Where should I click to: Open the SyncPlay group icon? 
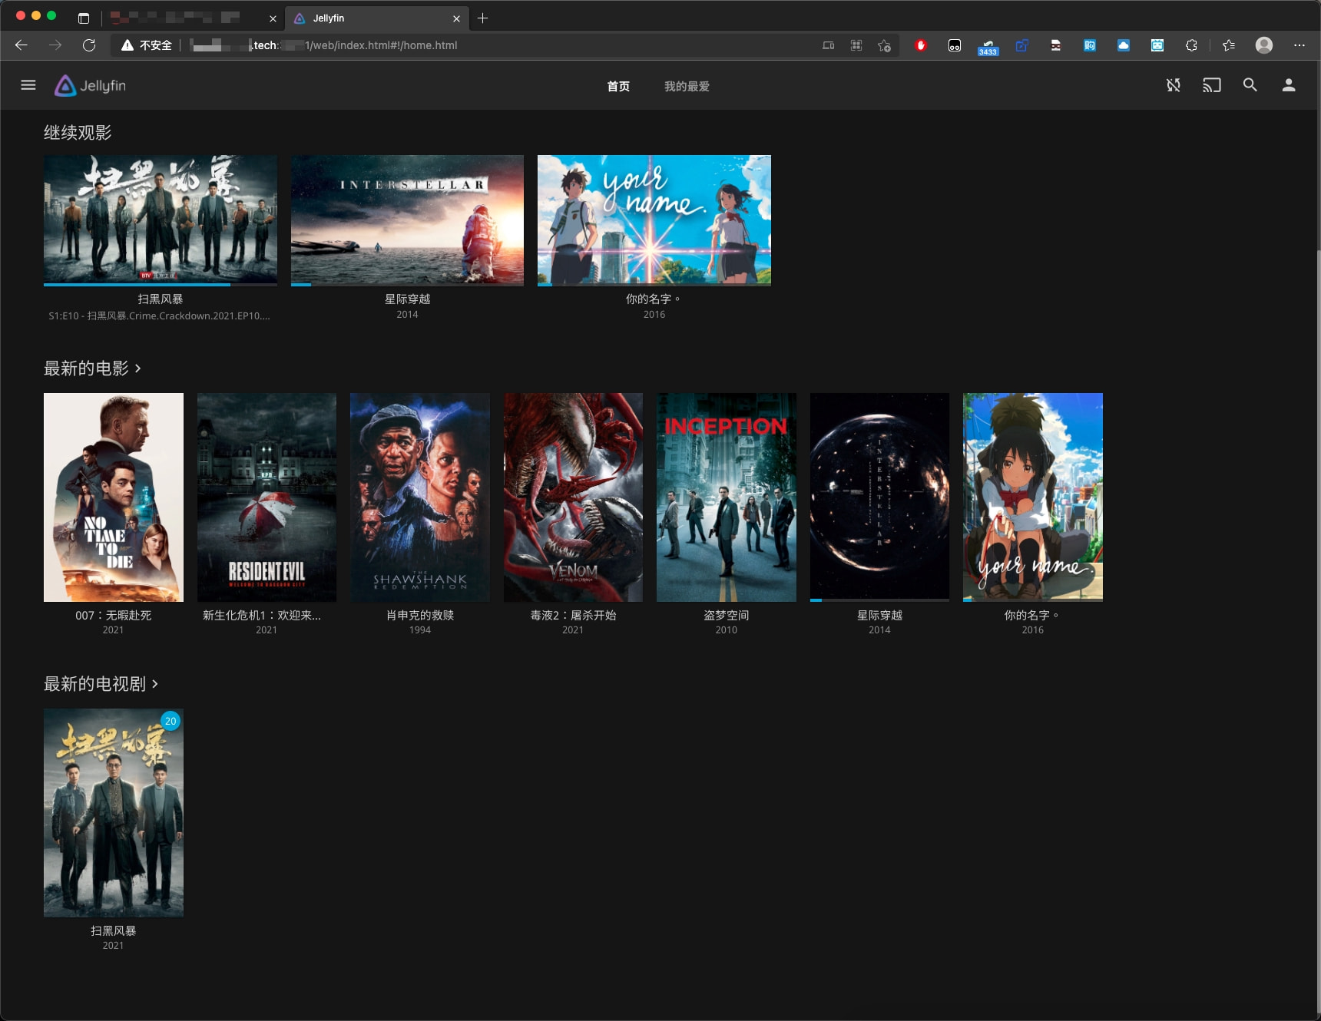click(1174, 85)
